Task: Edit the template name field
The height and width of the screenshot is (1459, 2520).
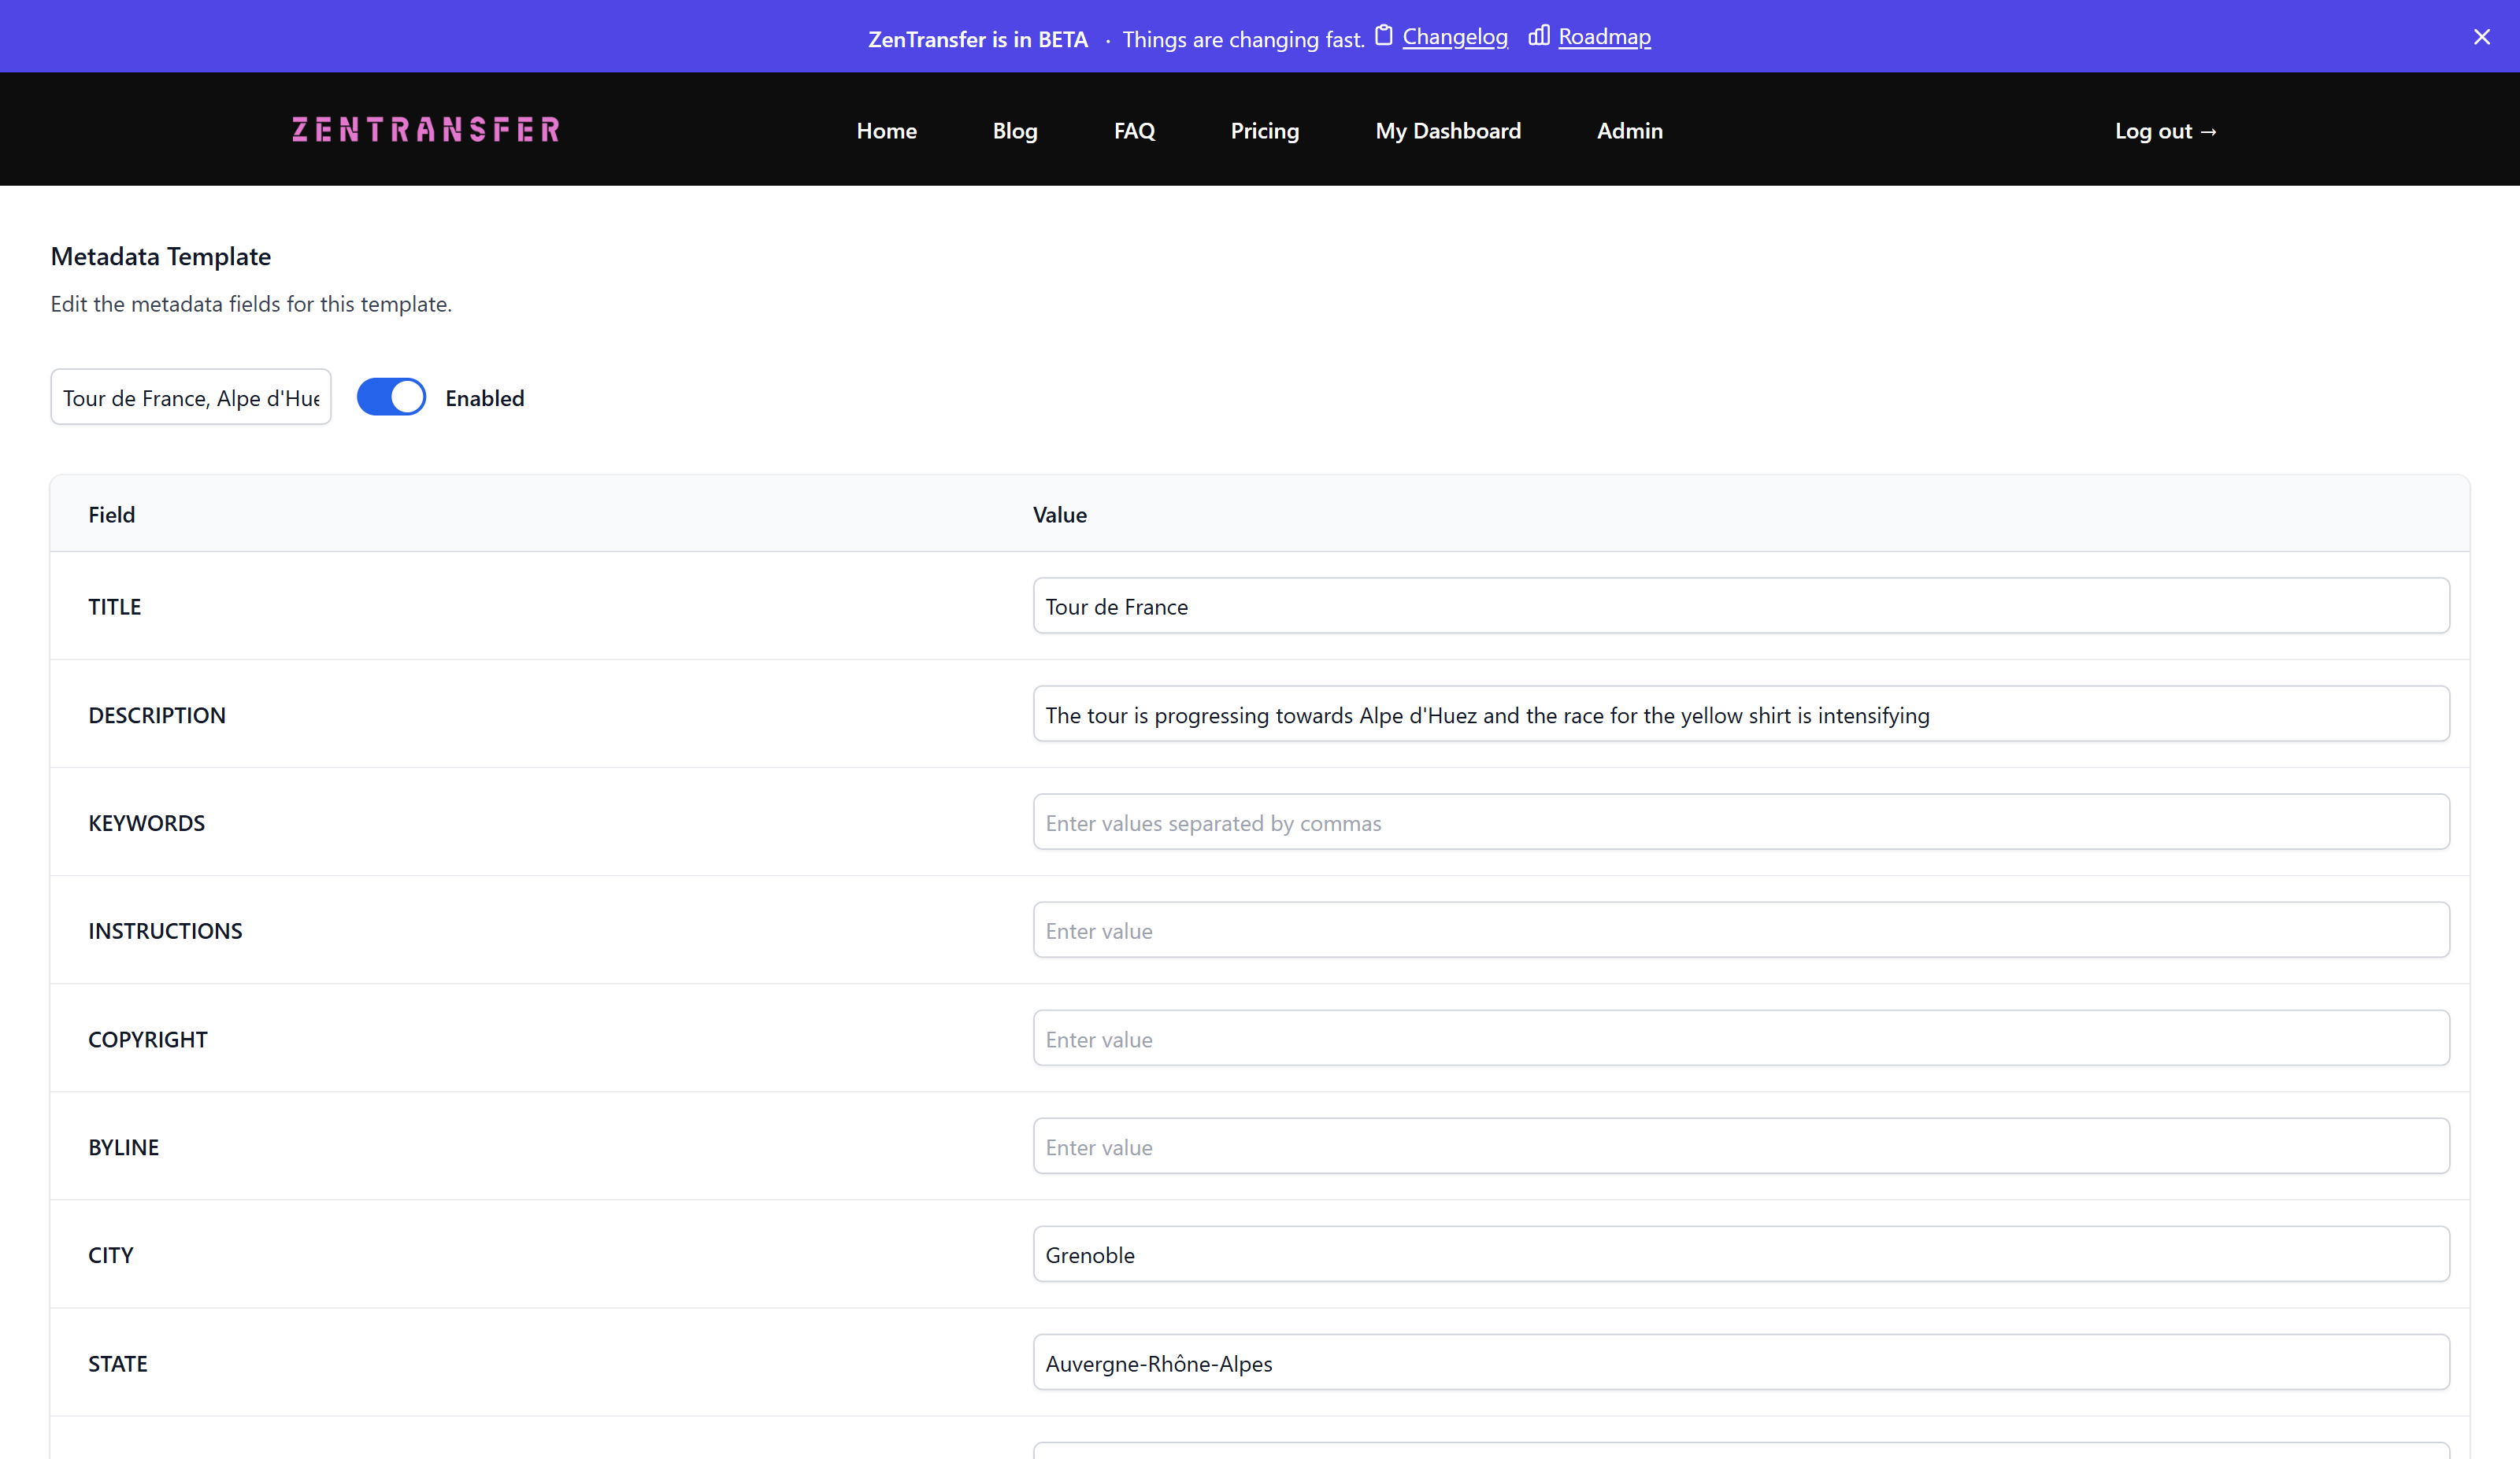Action: (x=191, y=397)
